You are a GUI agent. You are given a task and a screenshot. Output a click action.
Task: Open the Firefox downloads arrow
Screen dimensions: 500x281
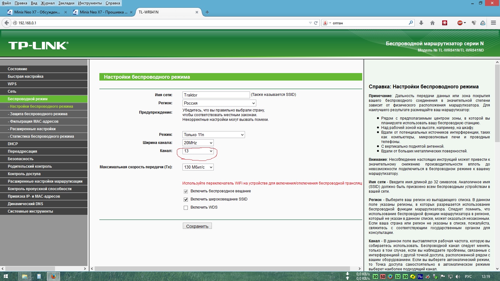point(421,23)
